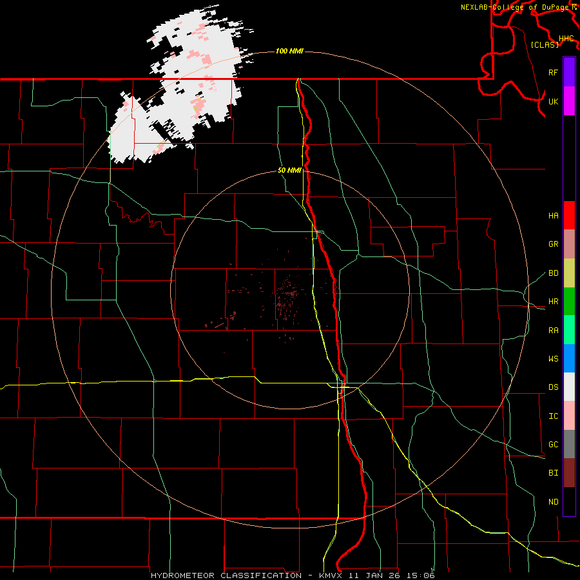The image size is (580, 580).
Task: Click the DS legend label
Action: point(553,387)
